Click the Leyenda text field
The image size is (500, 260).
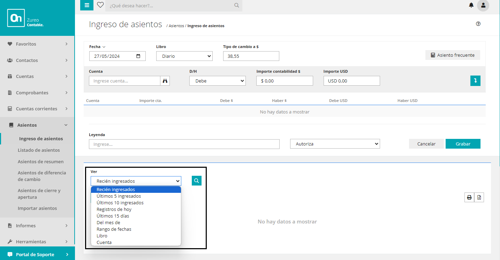[x=184, y=144]
